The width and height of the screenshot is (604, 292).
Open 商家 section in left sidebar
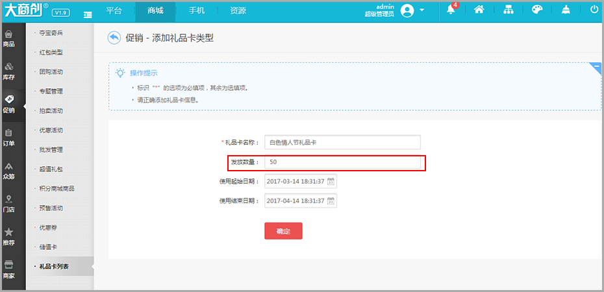[x=9, y=271]
